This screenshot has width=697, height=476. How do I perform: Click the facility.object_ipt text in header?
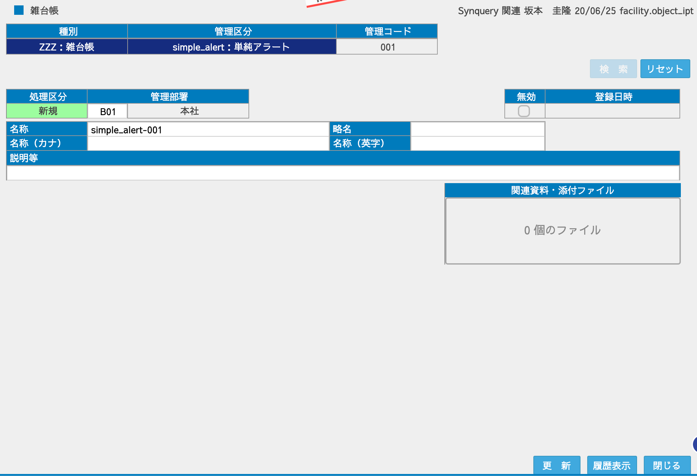click(x=656, y=11)
